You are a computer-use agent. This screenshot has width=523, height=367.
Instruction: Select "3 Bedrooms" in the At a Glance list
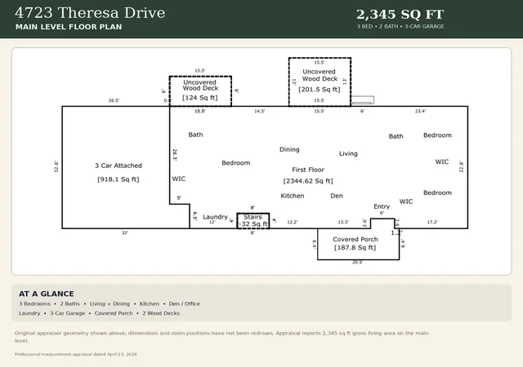[34, 303]
